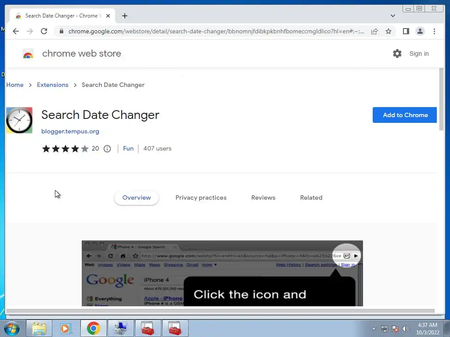Launch Windows Media Player from taskbar
The width and height of the screenshot is (450, 337).
(x=66, y=328)
